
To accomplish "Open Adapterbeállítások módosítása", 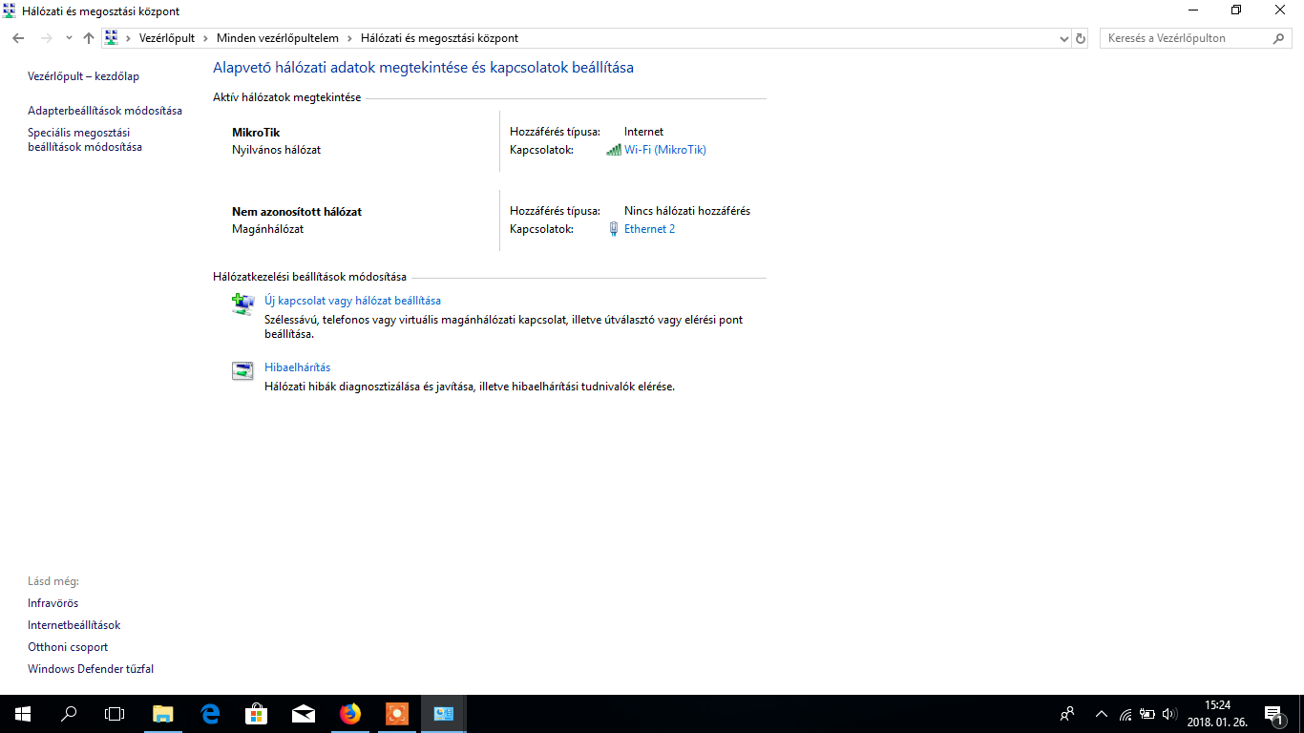I will [x=105, y=111].
